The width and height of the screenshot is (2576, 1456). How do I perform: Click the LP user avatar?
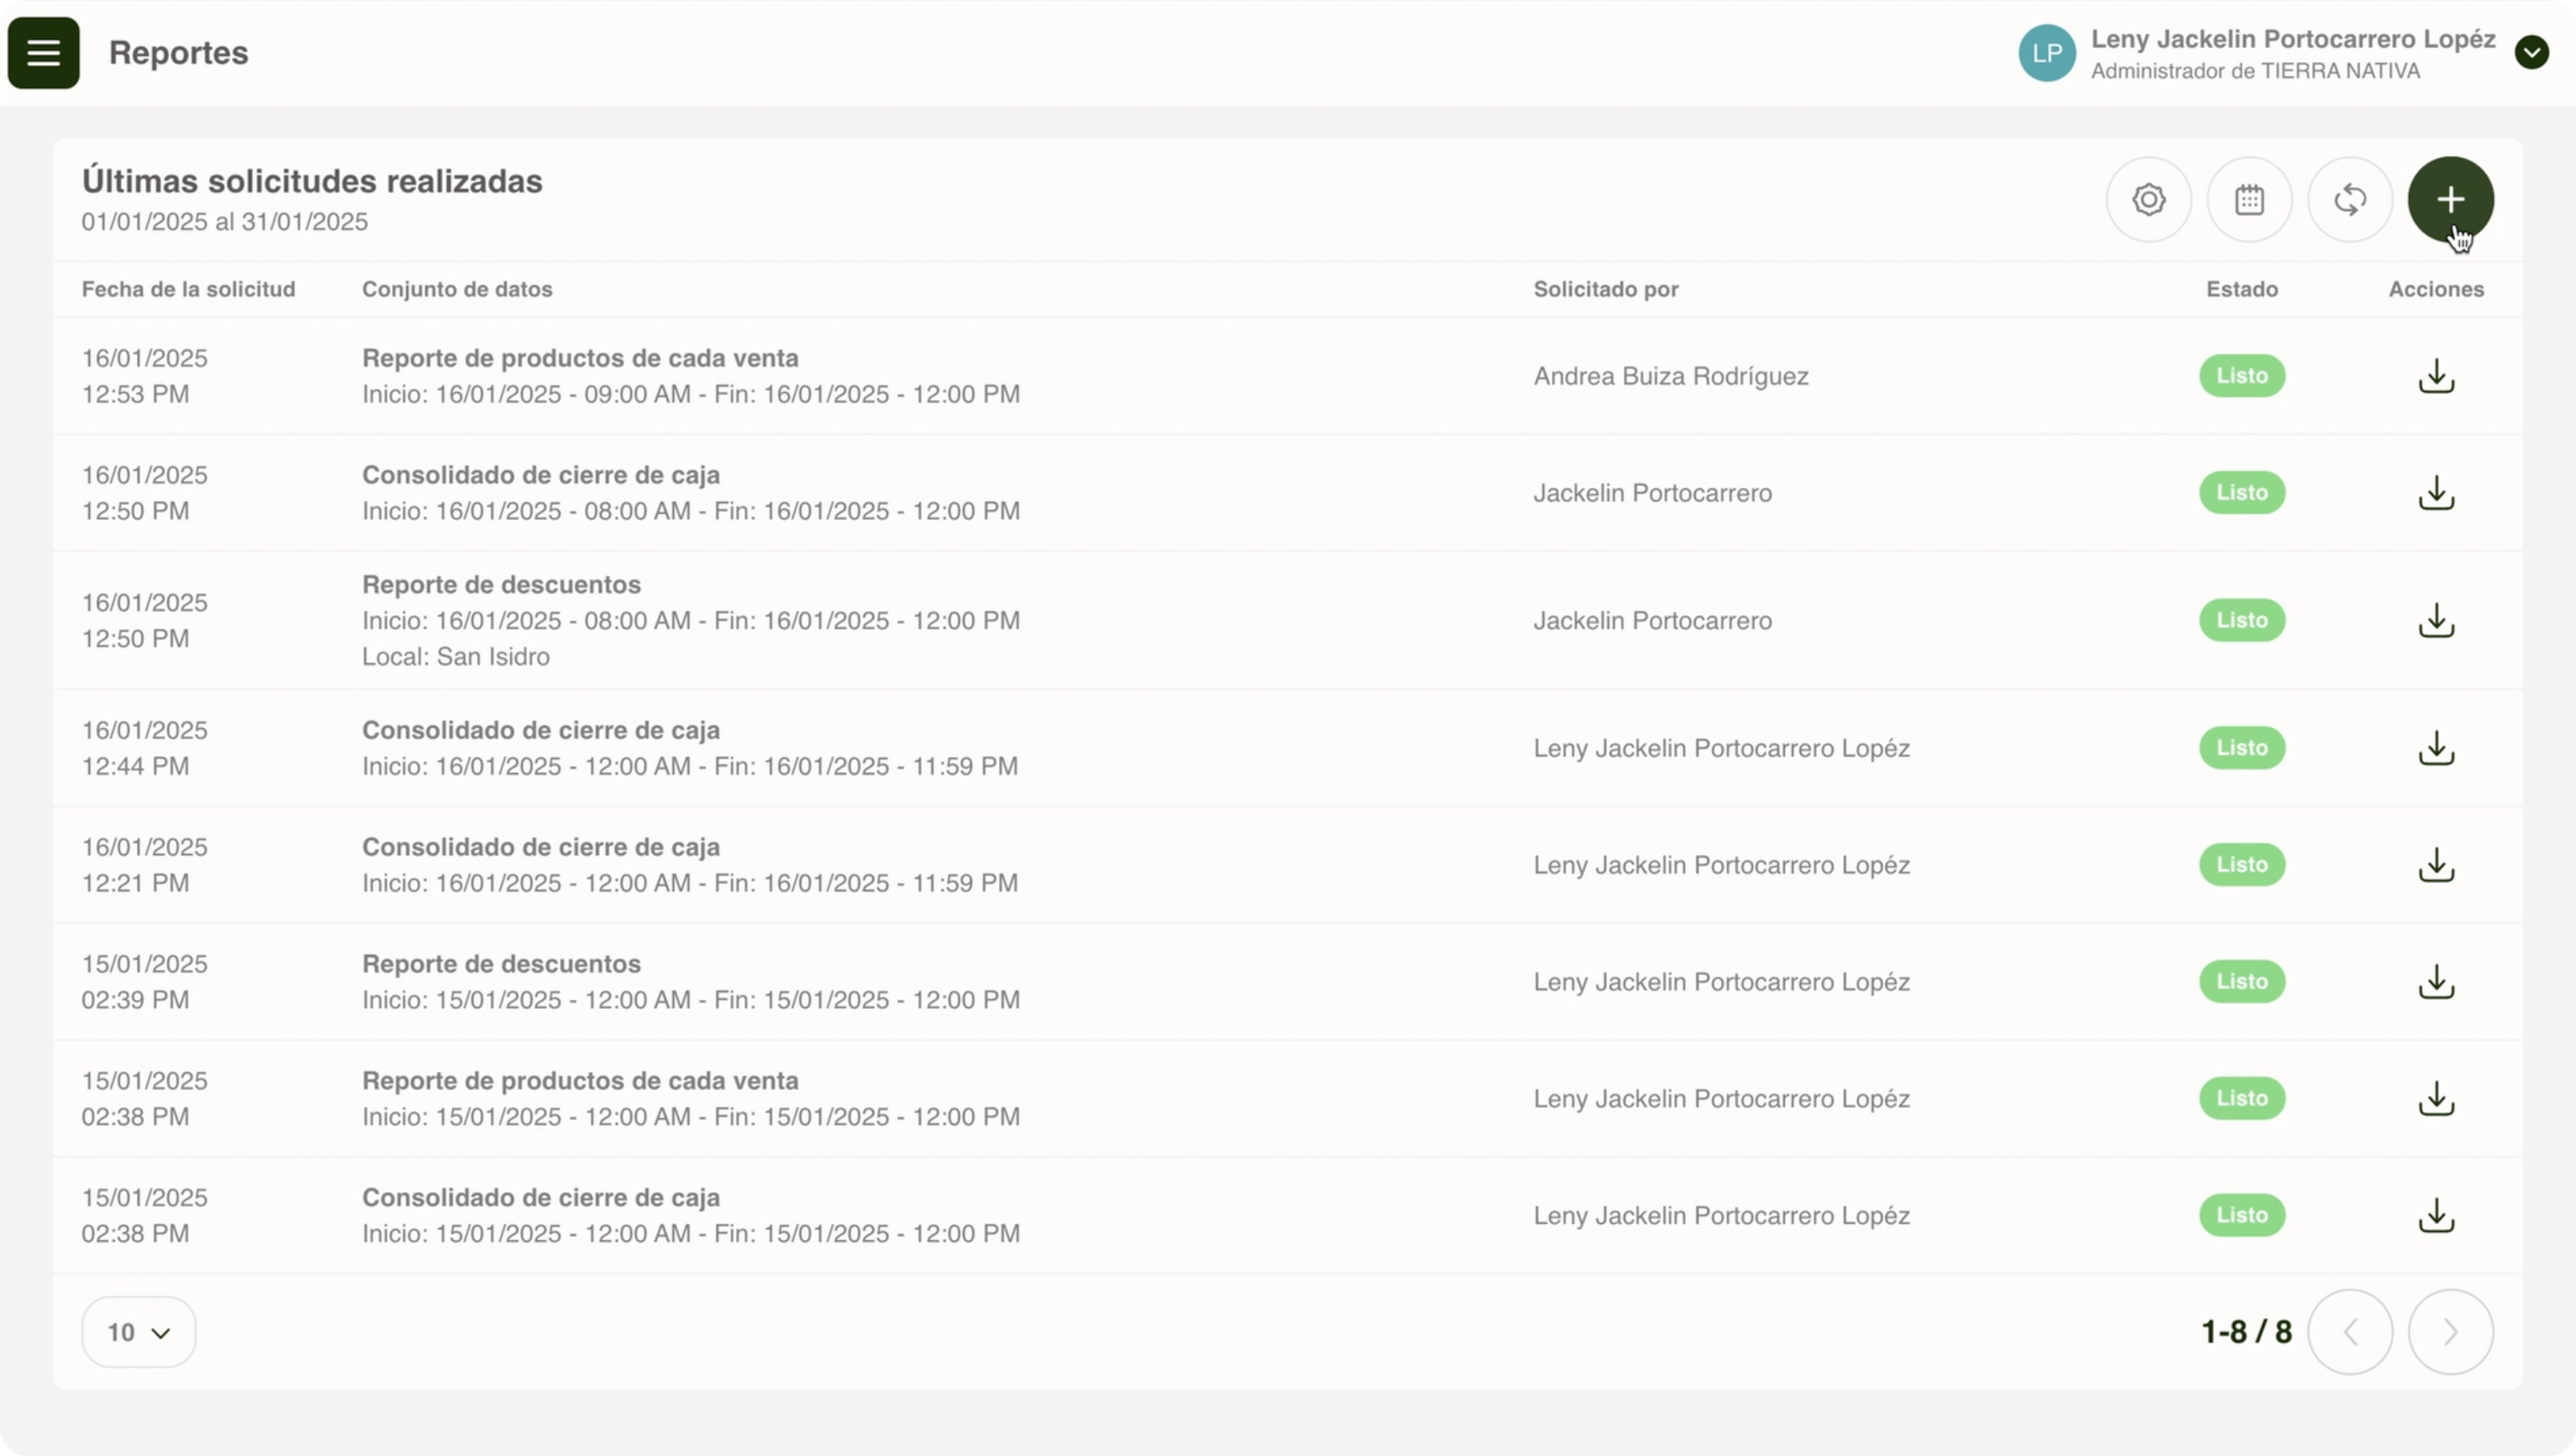pos(2046,53)
